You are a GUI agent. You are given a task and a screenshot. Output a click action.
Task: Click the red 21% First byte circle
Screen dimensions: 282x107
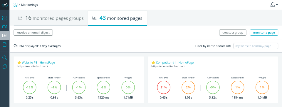point(164,87)
